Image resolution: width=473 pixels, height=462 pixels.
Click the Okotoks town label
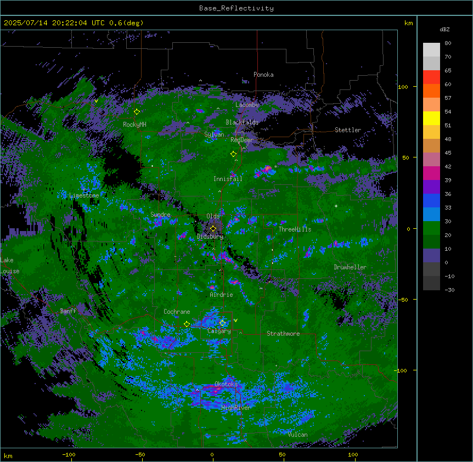pyautogui.click(x=226, y=384)
